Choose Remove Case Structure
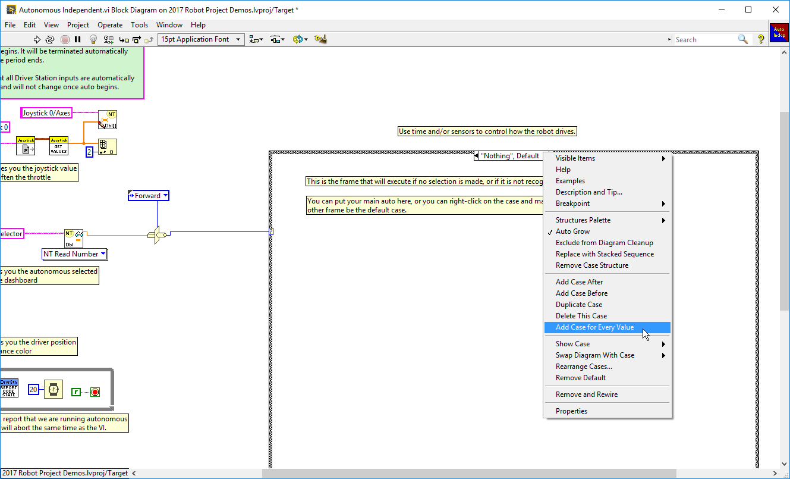790x479 pixels. click(x=608, y=265)
